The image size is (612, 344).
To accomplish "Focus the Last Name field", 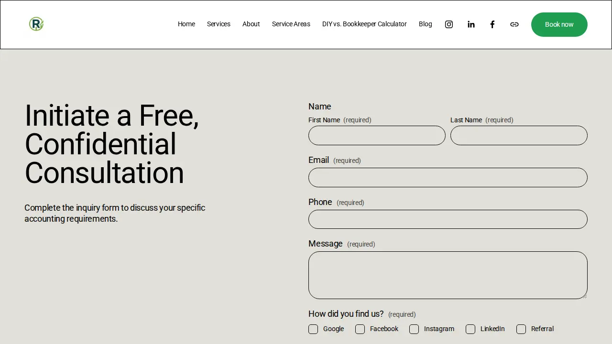I will tap(519, 136).
